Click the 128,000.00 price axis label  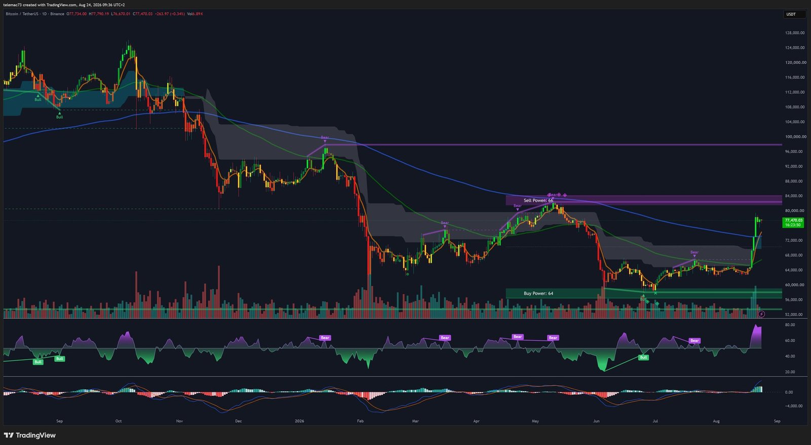[795, 33]
